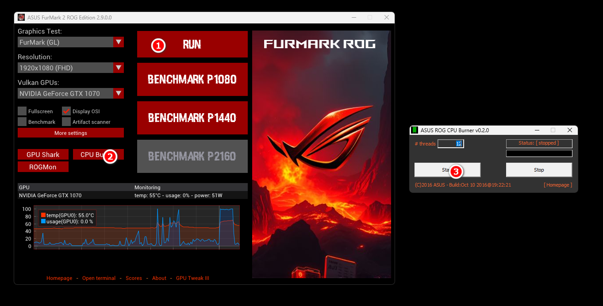
Task: Click the "Resolution:" label
Action: click(35, 57)
